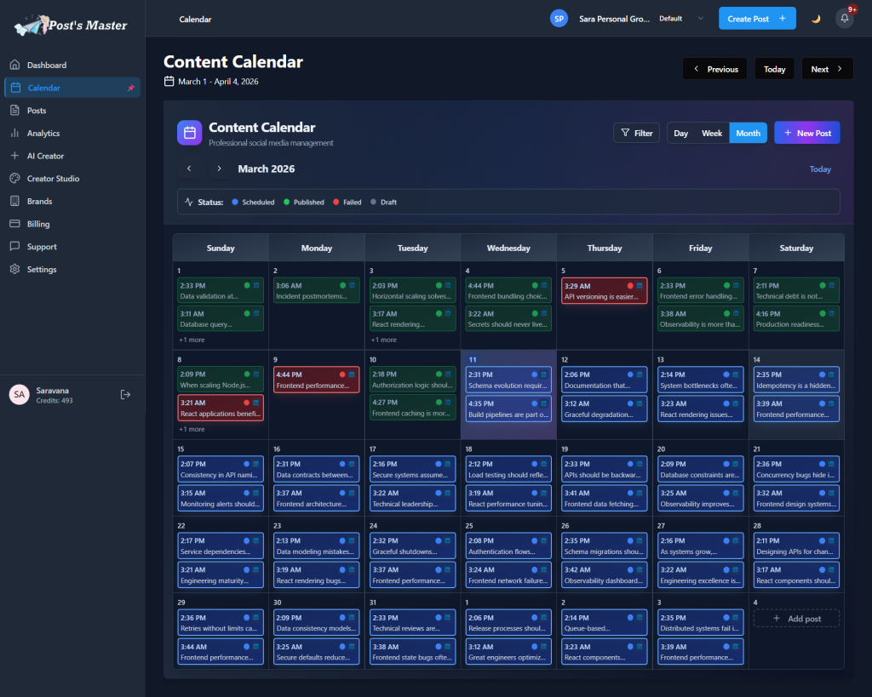Screen dimensions: 872x697
Task: Click the purple New Post button
Action: click(806, 133)
